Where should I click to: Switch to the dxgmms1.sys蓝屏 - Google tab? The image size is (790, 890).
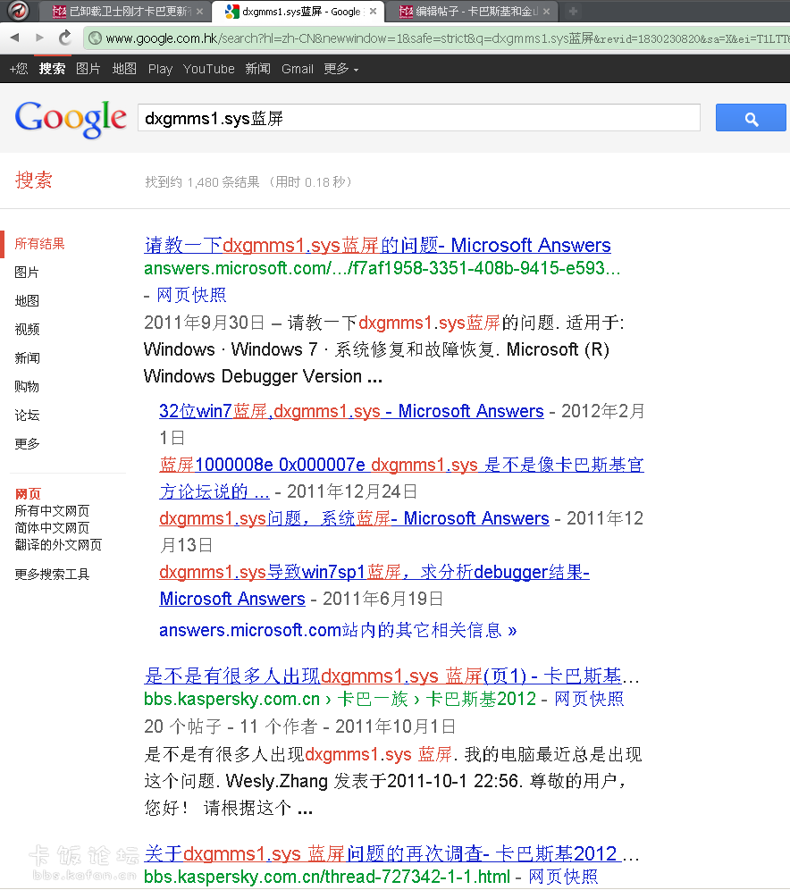pos(298,12)
